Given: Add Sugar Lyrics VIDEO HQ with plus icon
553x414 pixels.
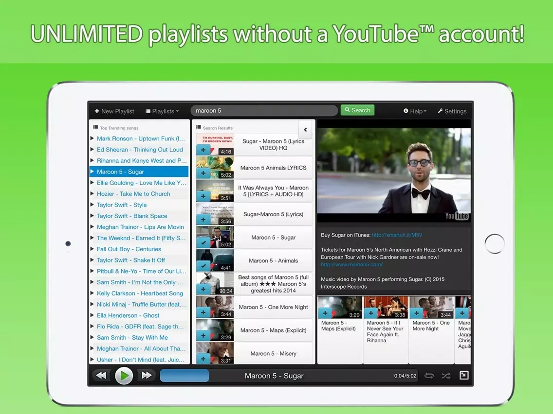Looking at the screenshot, I should coord(203,150).
